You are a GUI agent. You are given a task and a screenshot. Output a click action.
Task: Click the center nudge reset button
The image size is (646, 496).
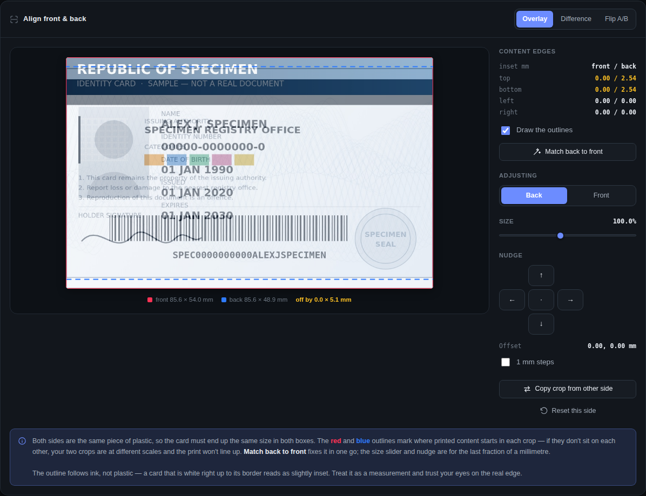tap(541, 300)
